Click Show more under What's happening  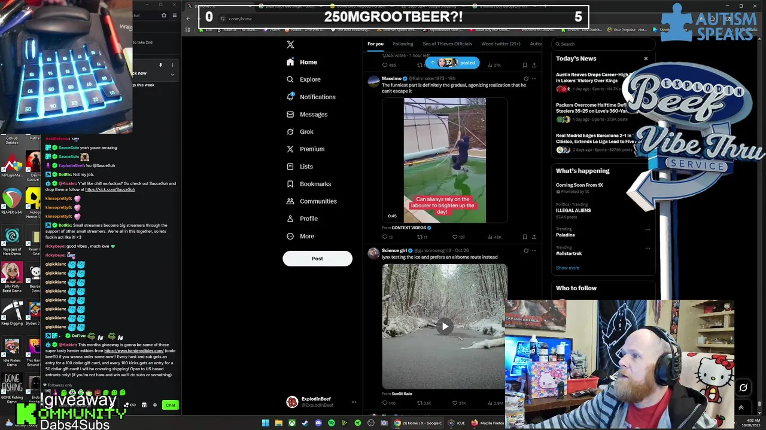tap(567, 268)
